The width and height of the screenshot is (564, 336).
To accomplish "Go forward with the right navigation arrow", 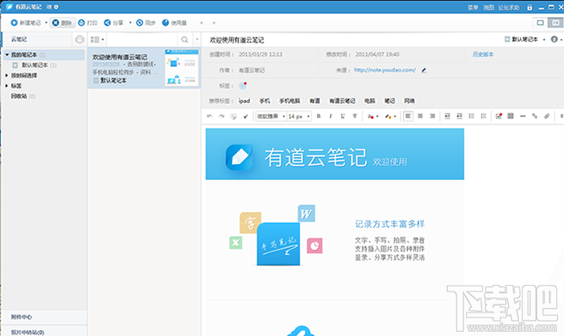I will [x=214, y=23].
